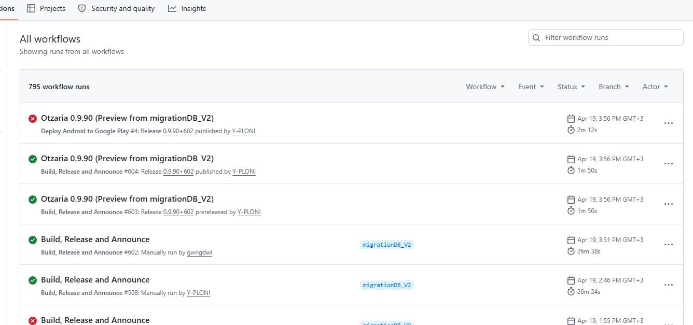This screenshot has width=693, height=325.
Task: Open three-dot menu for run #604
Action: pos(669,164)
